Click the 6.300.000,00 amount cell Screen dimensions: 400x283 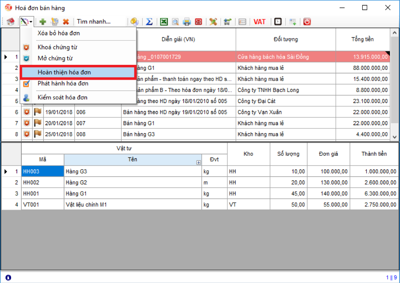374,194
